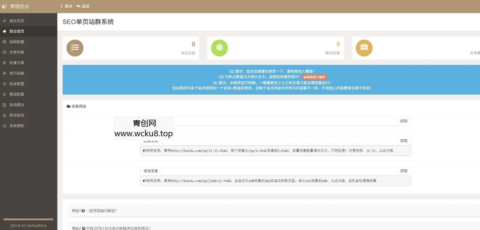Click the brown numbered-list icon for 今日文章
Image resolution: width=480 pixels, height=230 pixels.
[x=75, y=48]
